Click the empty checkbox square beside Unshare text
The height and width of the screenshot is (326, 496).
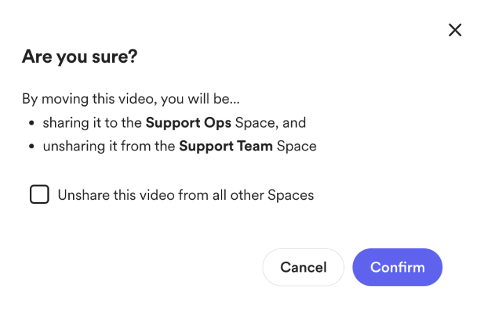tap(39, 194)
